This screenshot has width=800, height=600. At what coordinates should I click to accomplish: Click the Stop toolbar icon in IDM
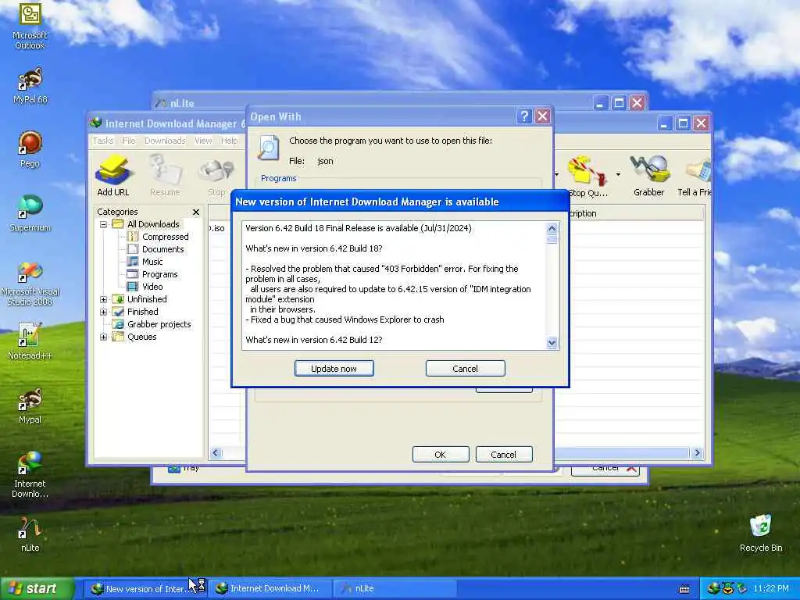[x=216, y=176]
